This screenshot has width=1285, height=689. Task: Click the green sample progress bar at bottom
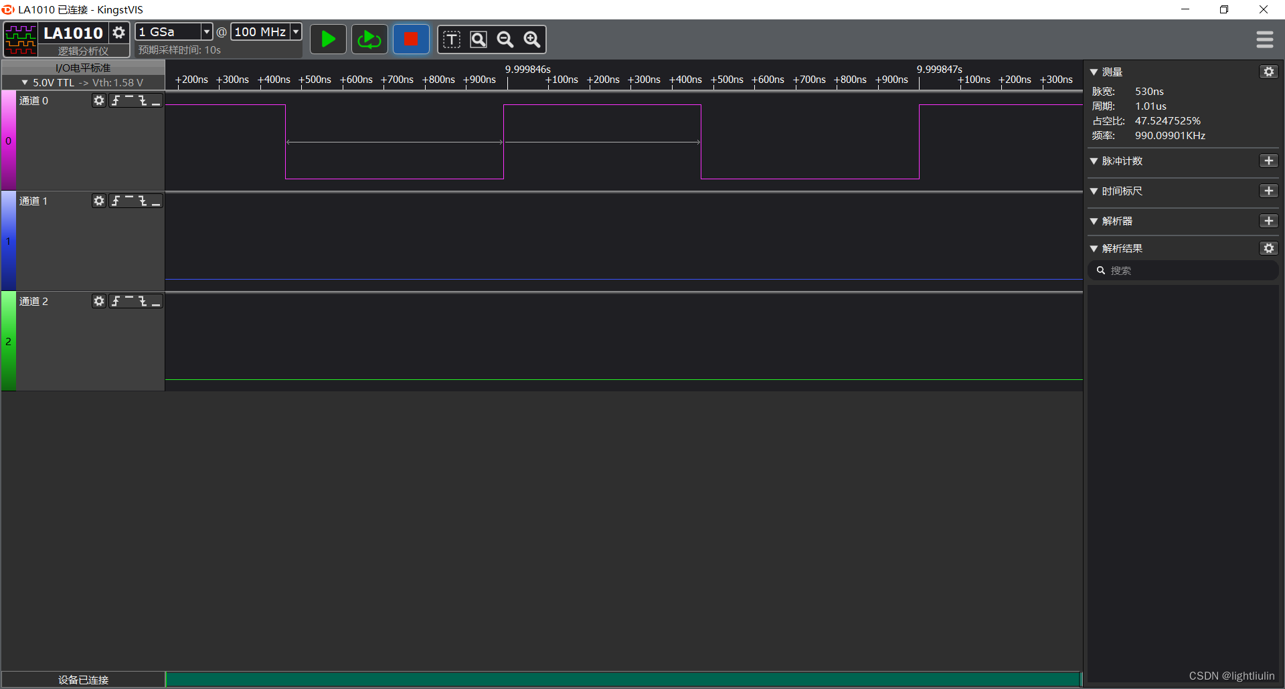pyautogui.click(x=624, y=679)
